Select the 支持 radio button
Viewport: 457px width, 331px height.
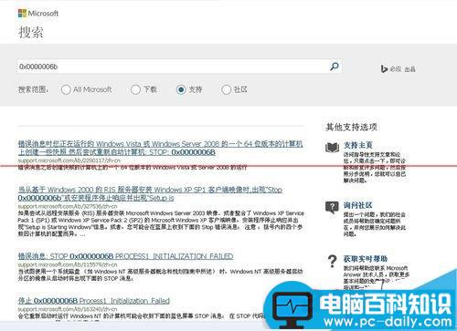pos(181,89)
